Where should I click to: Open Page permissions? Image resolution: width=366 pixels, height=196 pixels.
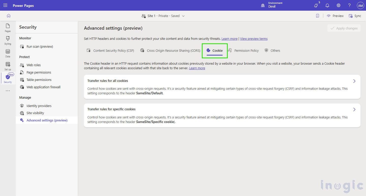tap(39, 73)
